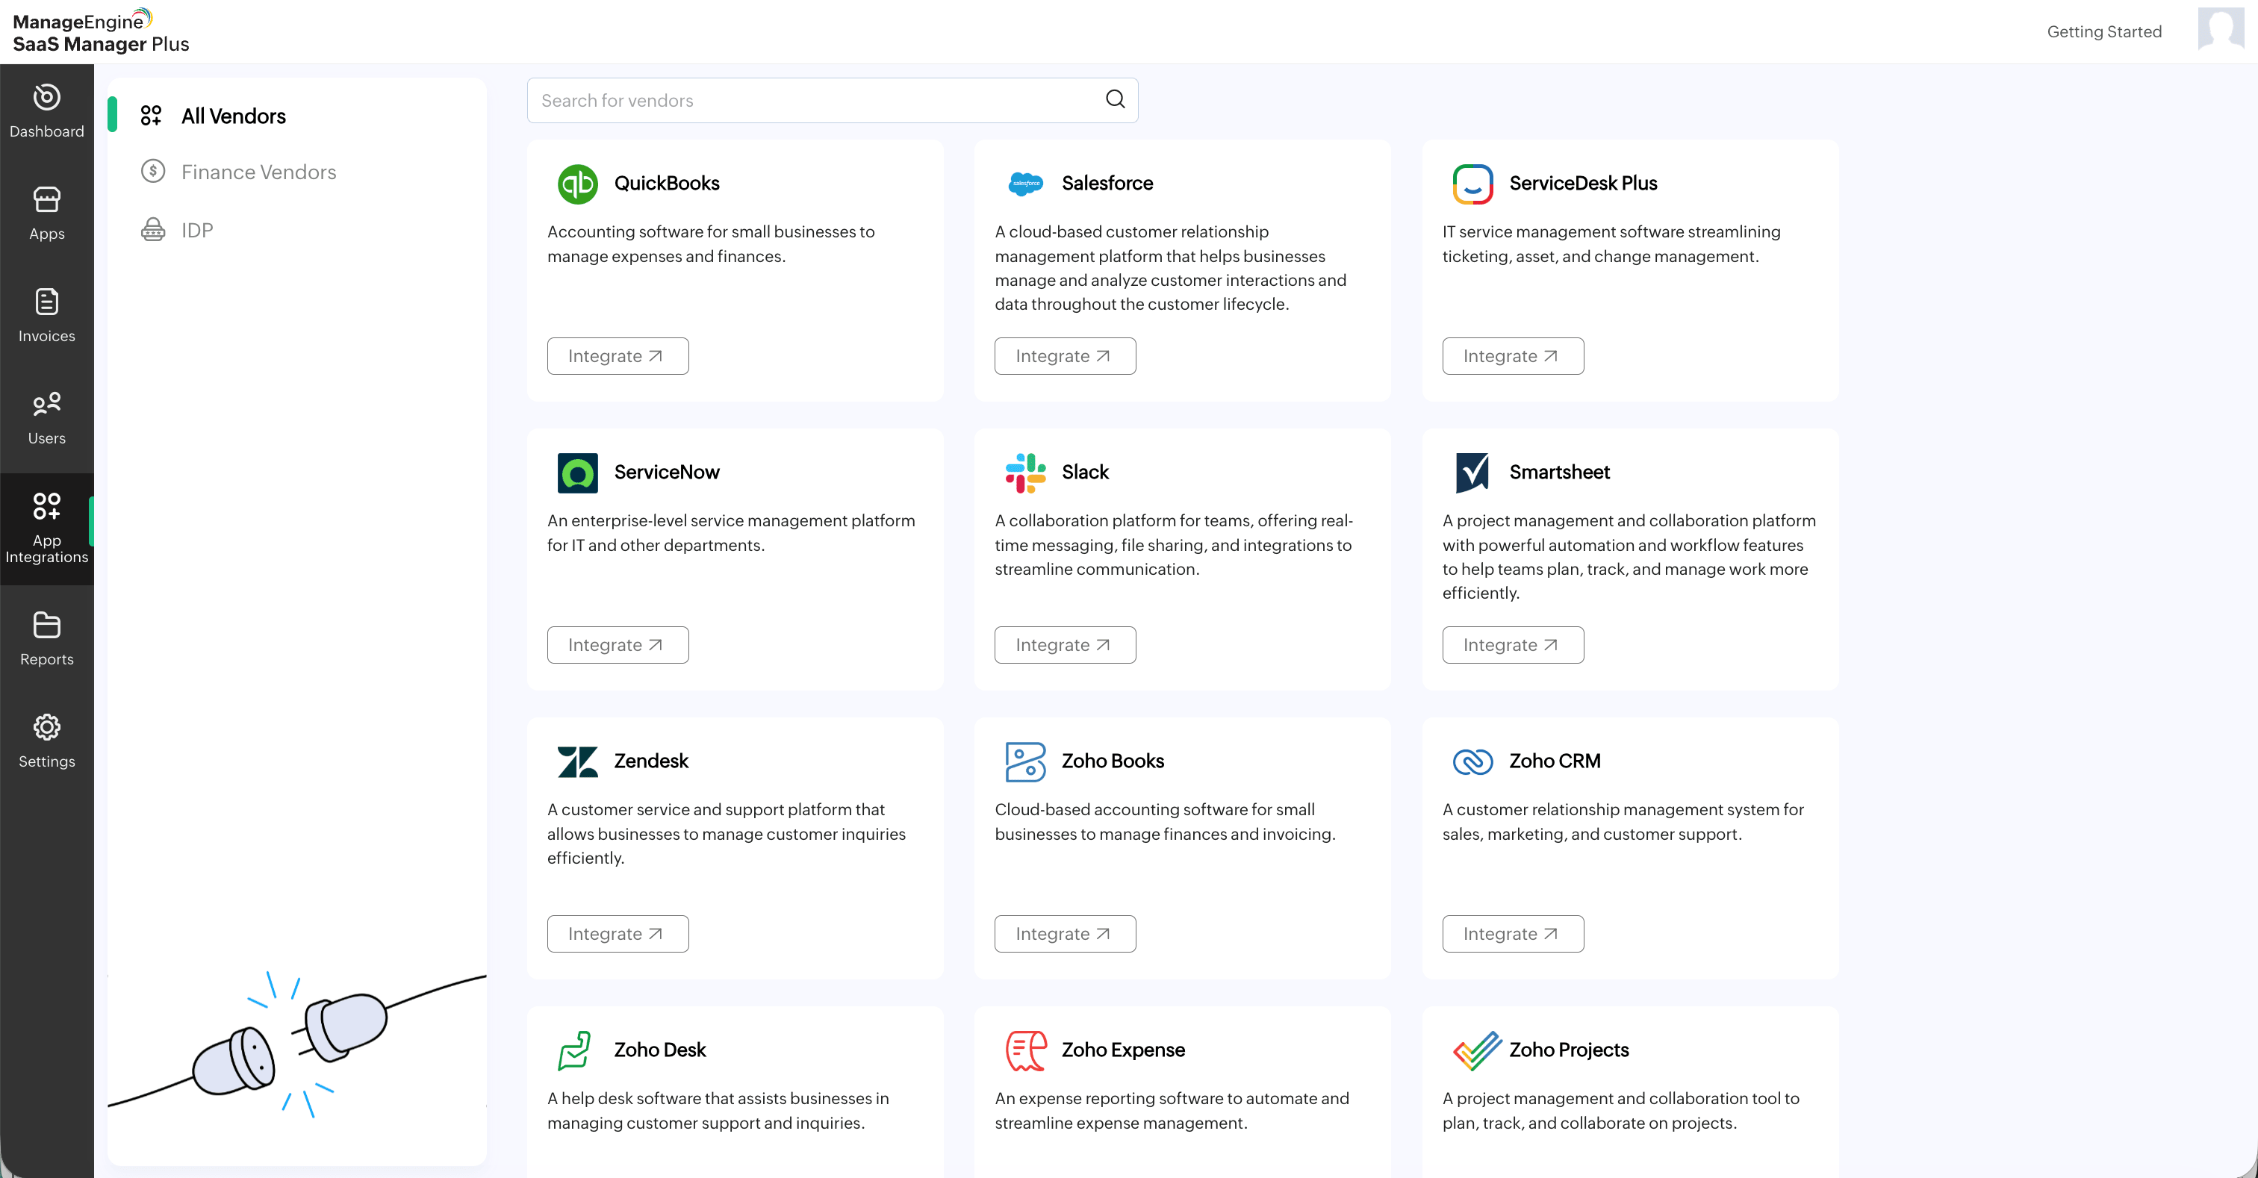Click the Zoho Desk help desk description
The width and height of the screenshot is (2258, 1178).
(x=718, y=1111)
